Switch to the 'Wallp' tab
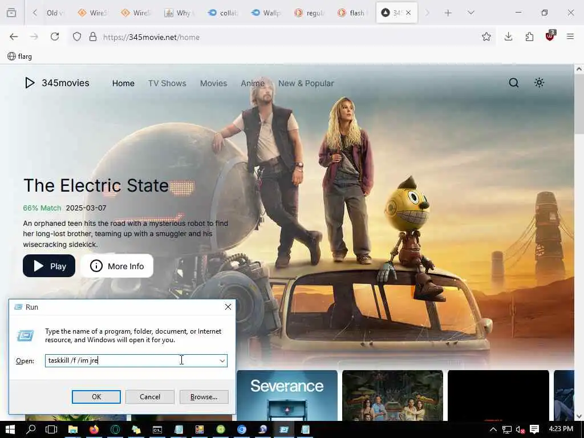The width and height of the screenshot is (584, 438). (266, 13)
